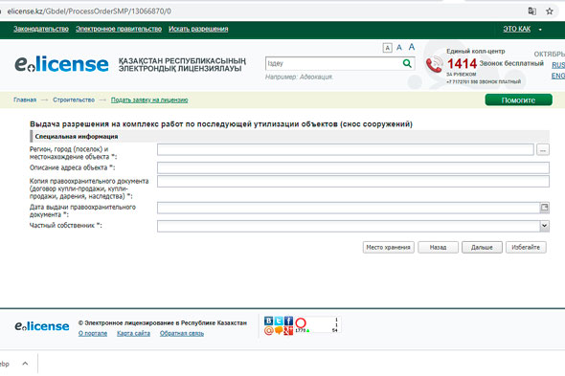Click the orange chat bubble share icon
The height and width of the screenshot is (376, 565).
pos(279,330)
